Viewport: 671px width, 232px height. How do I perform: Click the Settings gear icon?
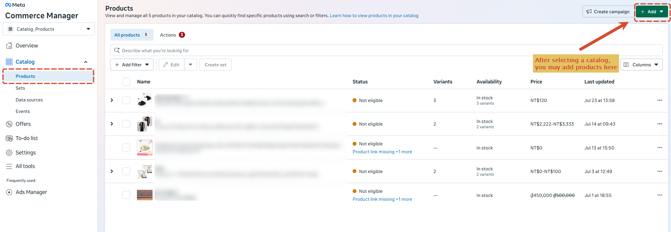click(x=9, y=153)
